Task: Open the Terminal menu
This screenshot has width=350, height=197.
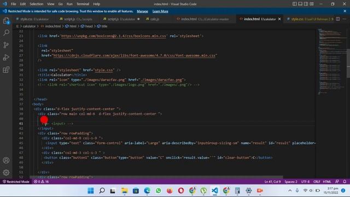Action: click(83, 4)
